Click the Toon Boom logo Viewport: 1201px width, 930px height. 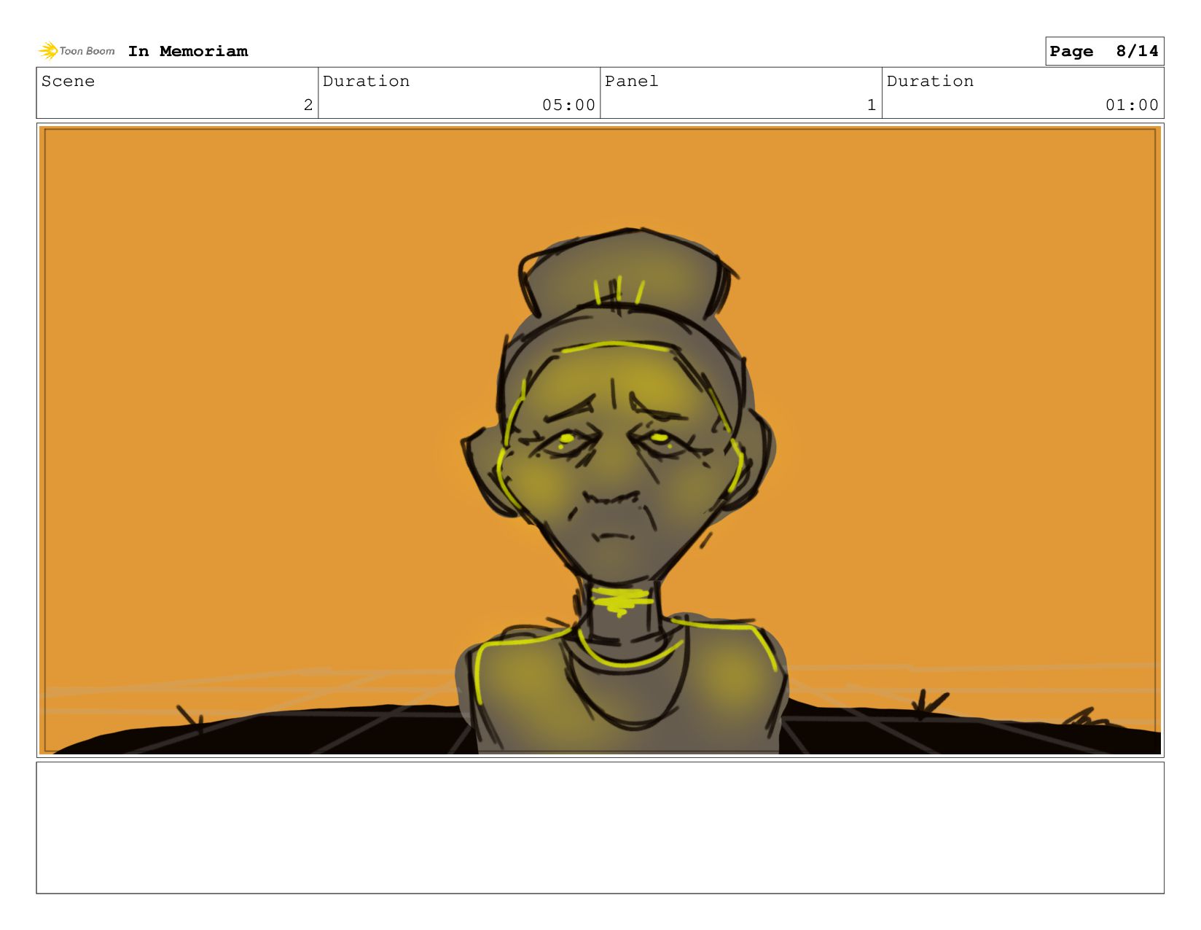77,51
